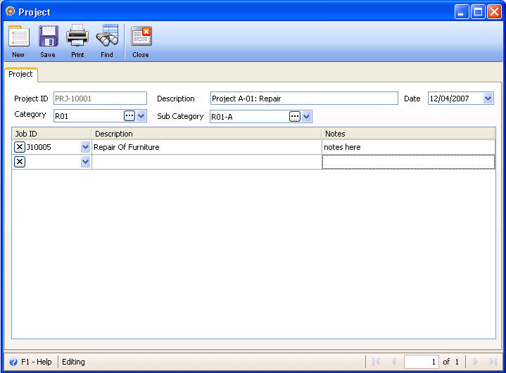Expand the Sub Category dropdown arrow
506x373 pixels.
click(x=306, y=117)
